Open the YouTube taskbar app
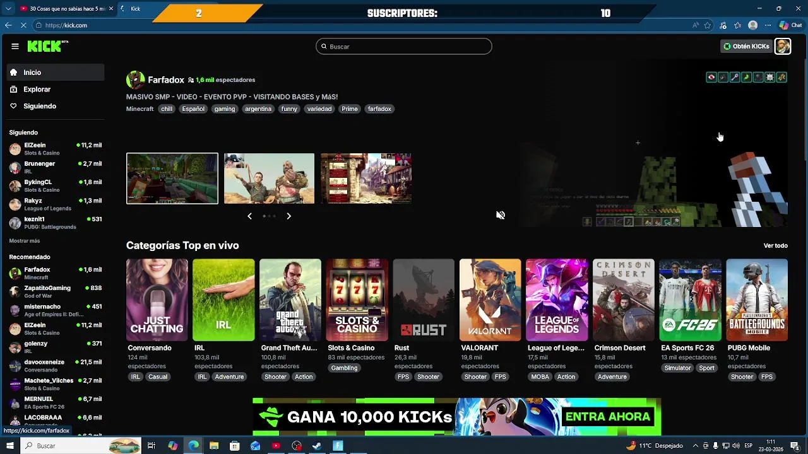The image size is (808, 454). 276,446
